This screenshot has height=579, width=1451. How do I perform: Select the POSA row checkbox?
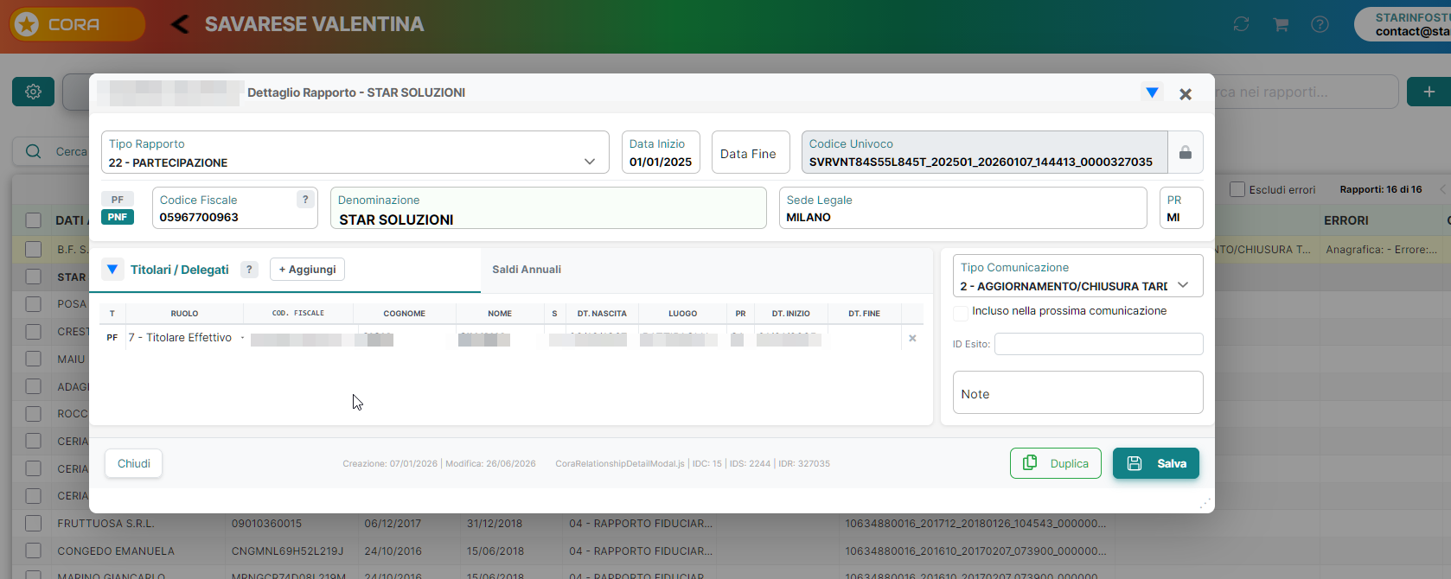pos(33,304)
